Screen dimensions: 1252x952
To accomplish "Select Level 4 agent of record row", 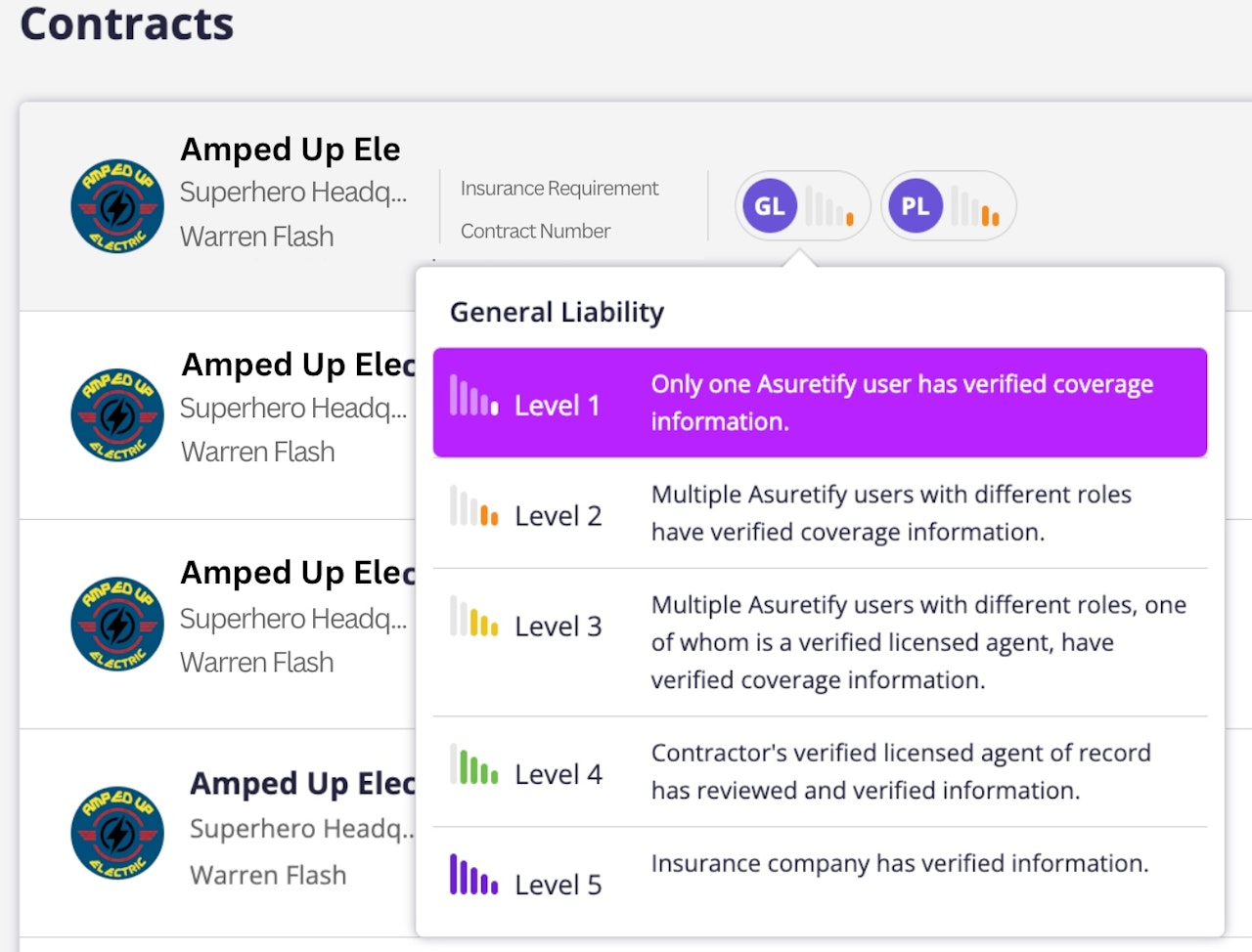I will click(x=820, y=772).
